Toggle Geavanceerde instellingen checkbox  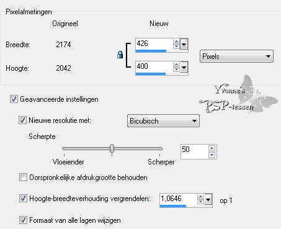click(x=14, y=99)
